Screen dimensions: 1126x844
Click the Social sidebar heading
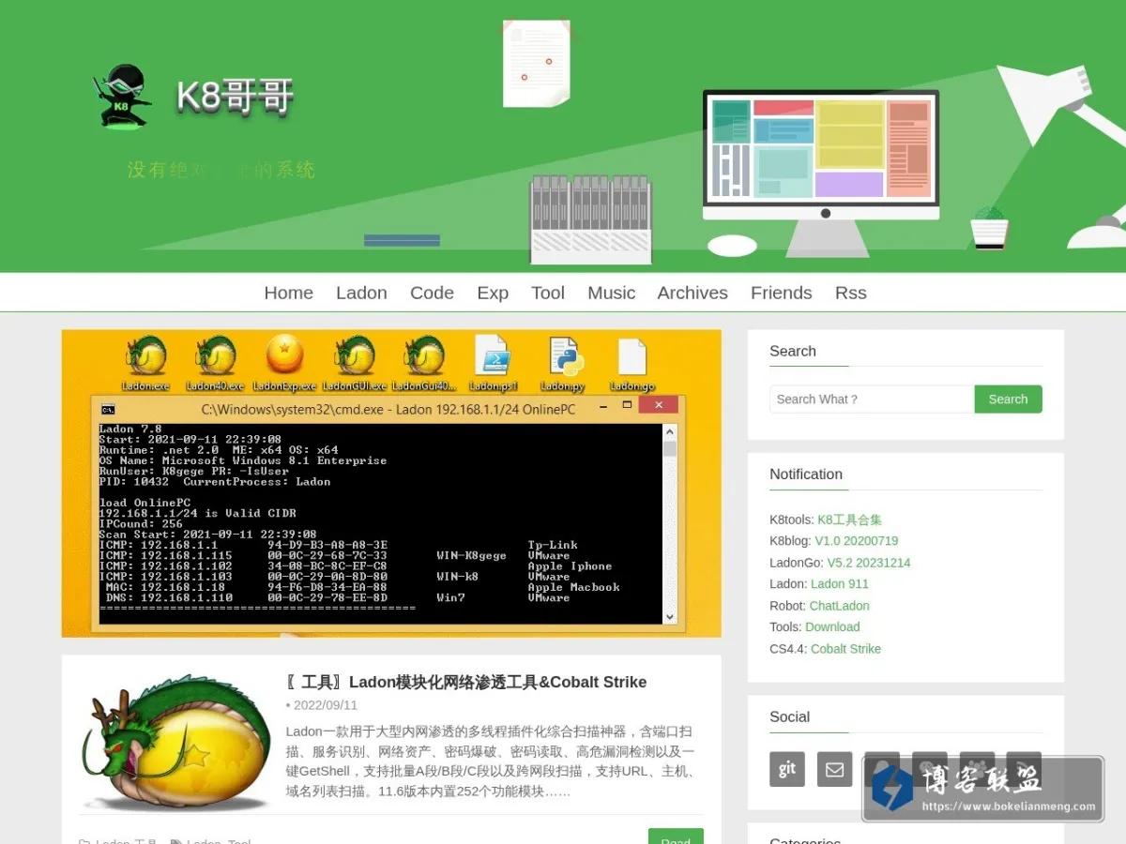tap(789, 716)
